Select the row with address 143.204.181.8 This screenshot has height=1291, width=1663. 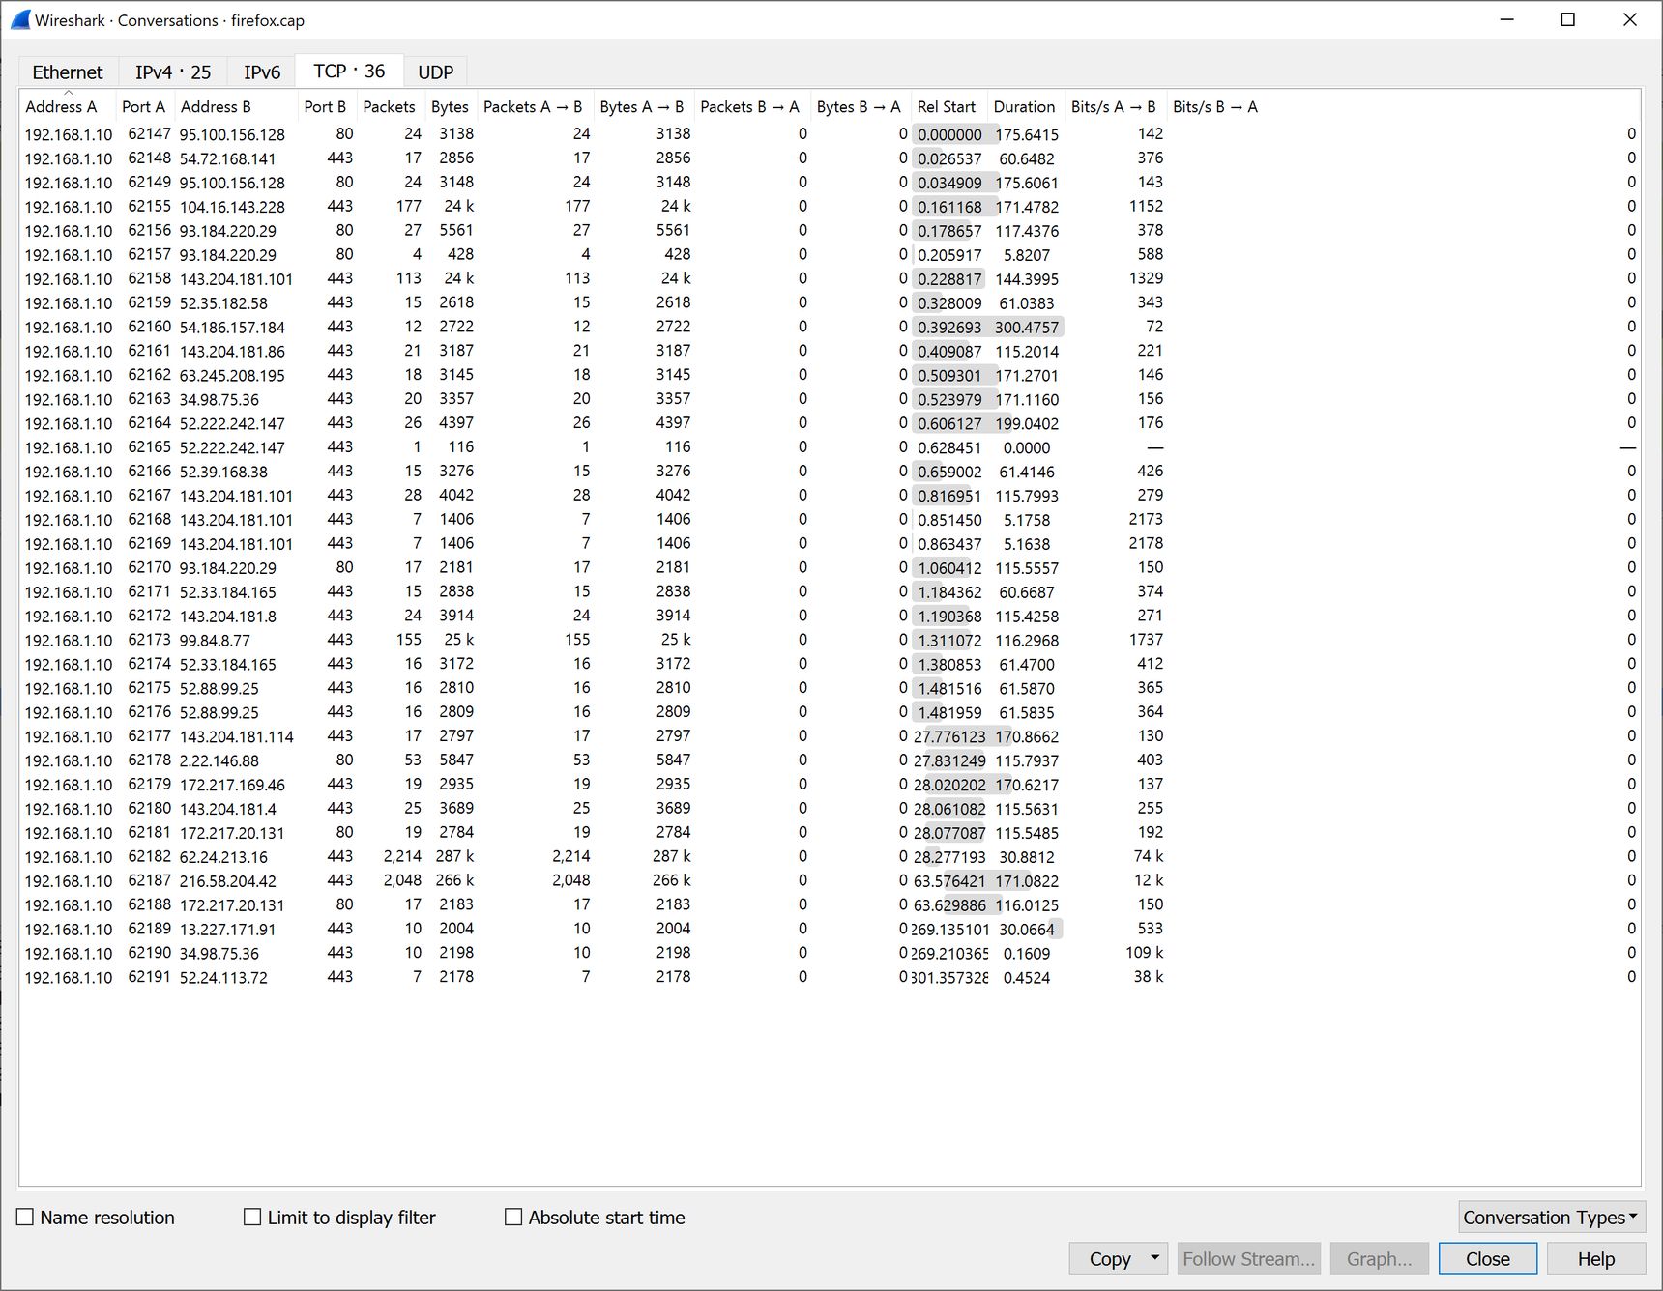(830, 616)
